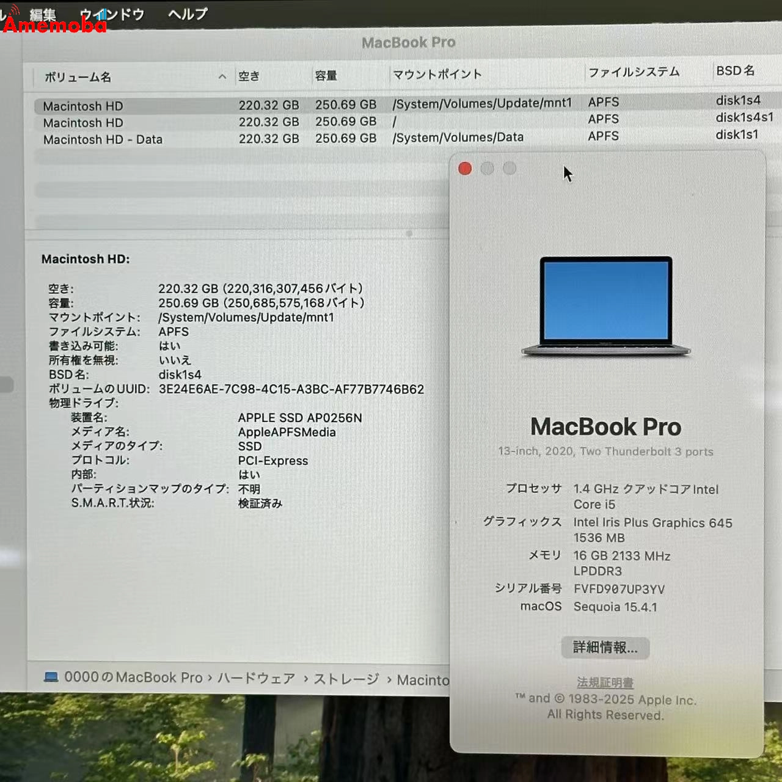Open the ヘルプ menu
The image size is (782, 782).
(185, 13)
